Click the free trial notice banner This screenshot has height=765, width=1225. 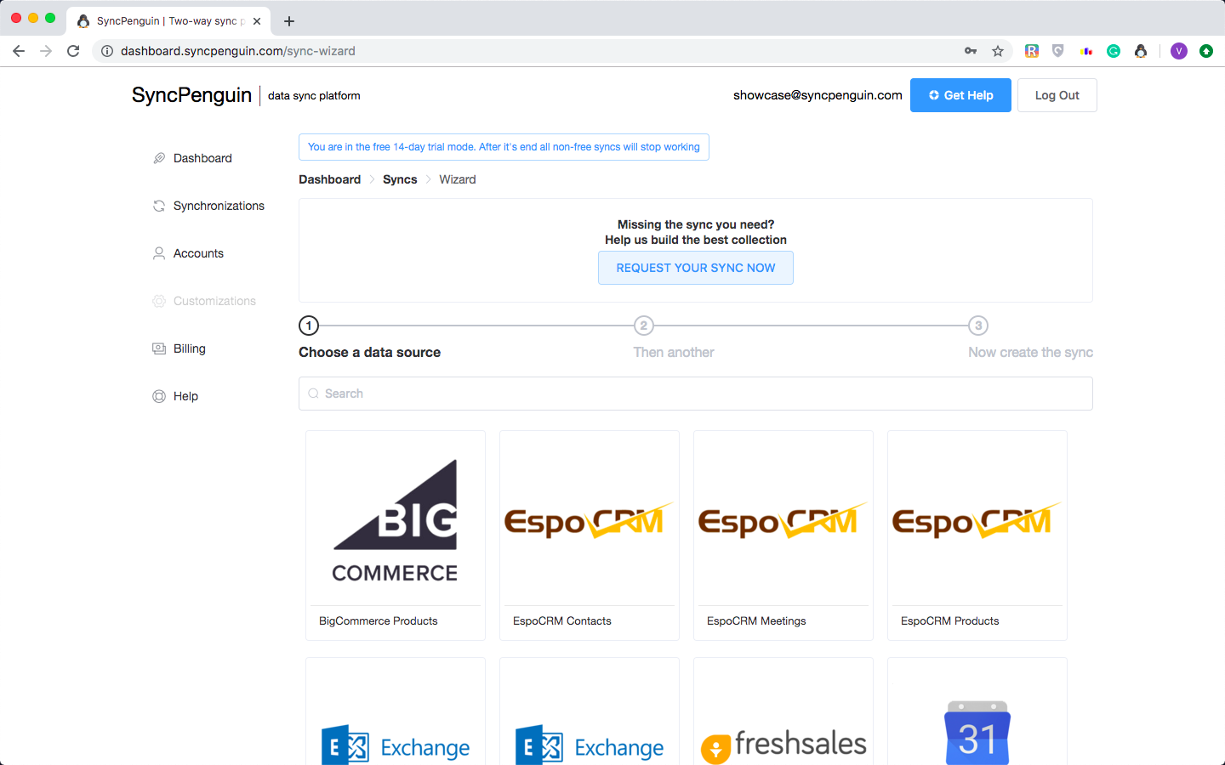504,147
